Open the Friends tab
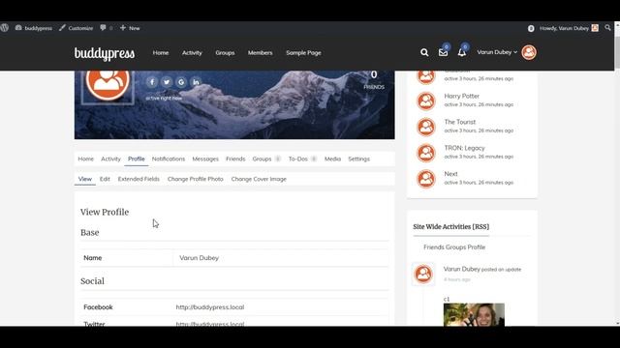620x348 pixels. tap(235, 159)
